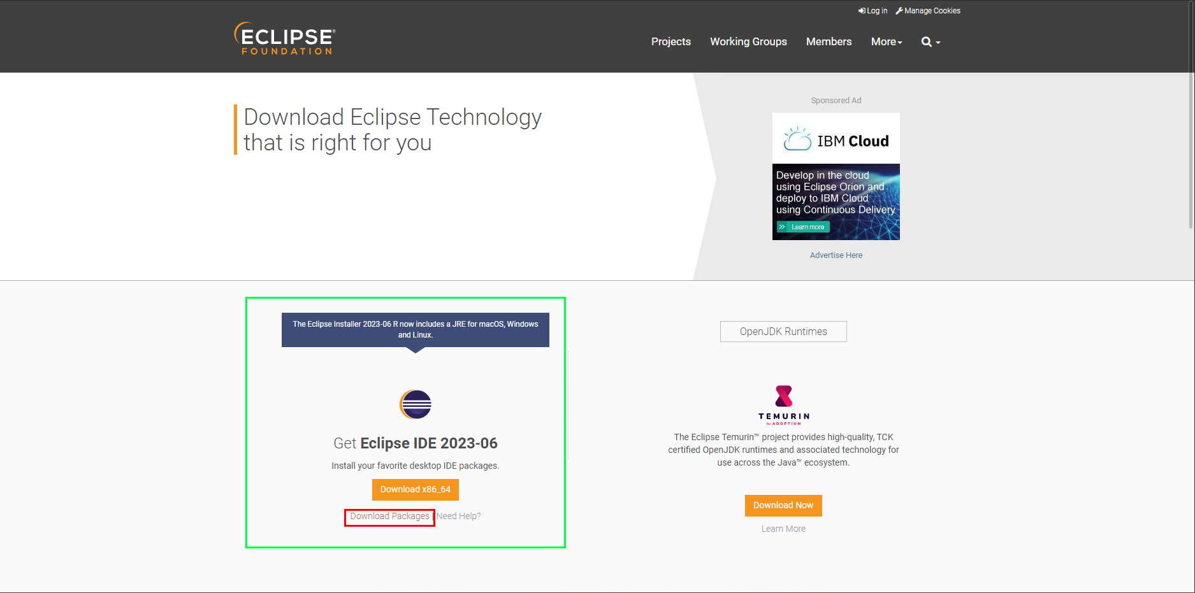This screenshot has width=1195, height=593.
Task: Go to Working Groups
Action: [749, 42]
